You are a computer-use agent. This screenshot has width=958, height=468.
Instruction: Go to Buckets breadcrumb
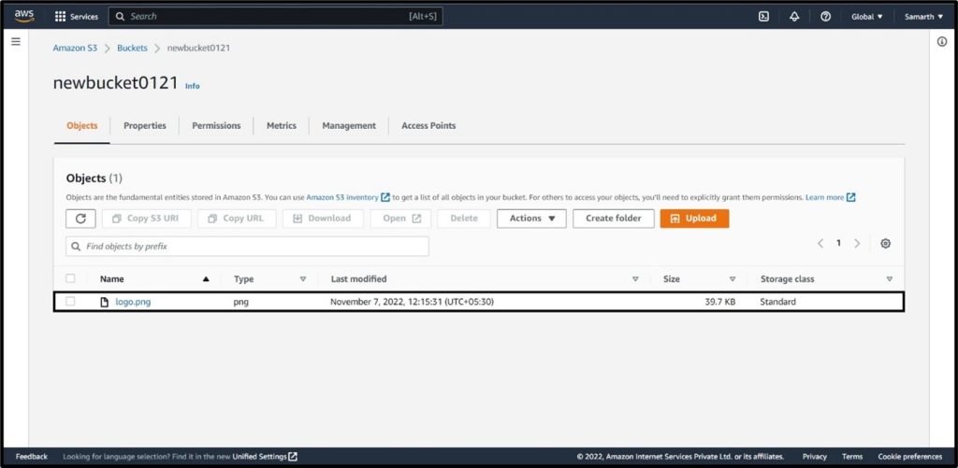[x=132, y=48]
